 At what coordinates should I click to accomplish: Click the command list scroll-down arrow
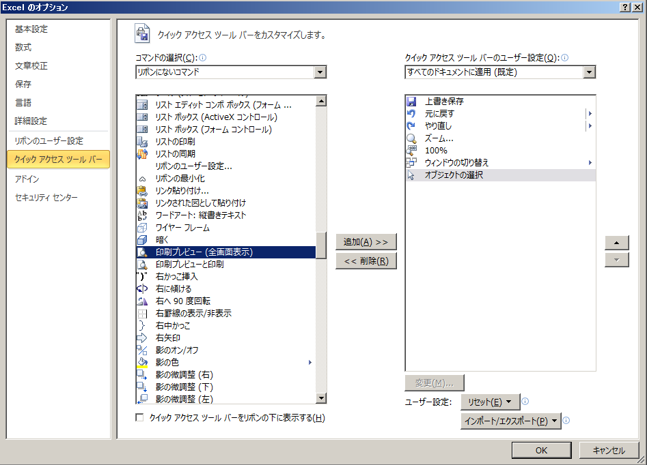[x=321, y=398]
